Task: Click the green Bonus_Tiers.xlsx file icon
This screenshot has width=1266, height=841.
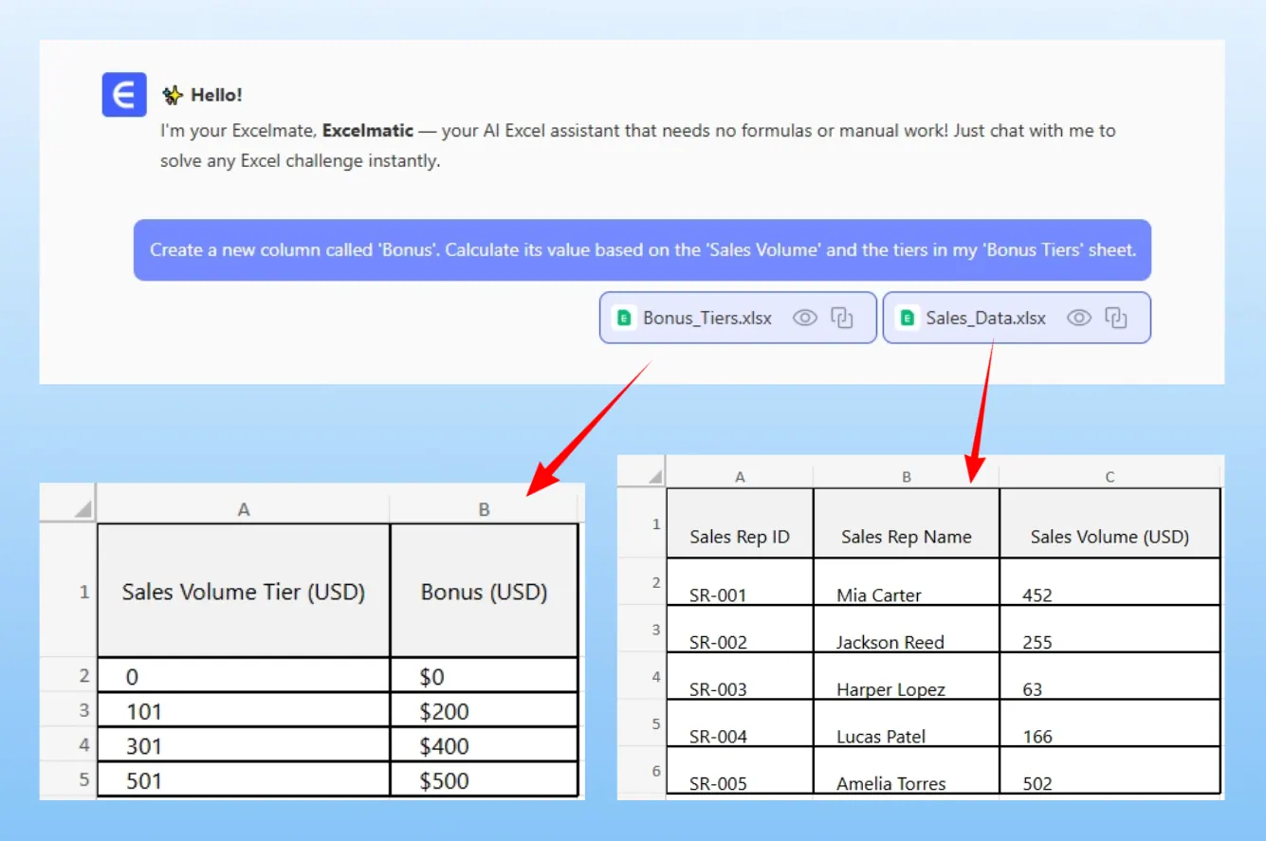Action: pyautogui.click(x=624, y=318)
